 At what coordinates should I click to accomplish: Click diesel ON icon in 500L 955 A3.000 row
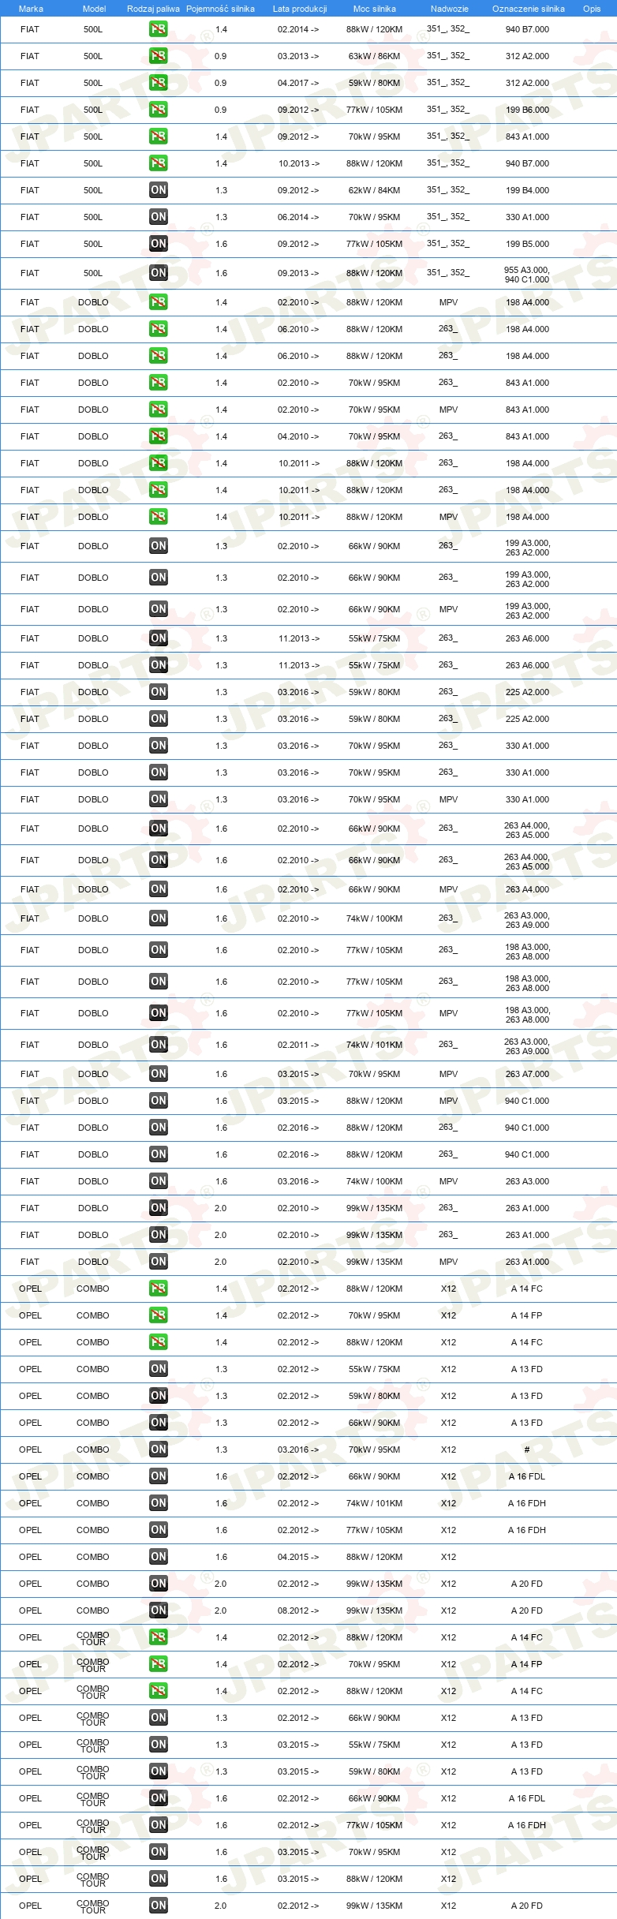(158, 273)
